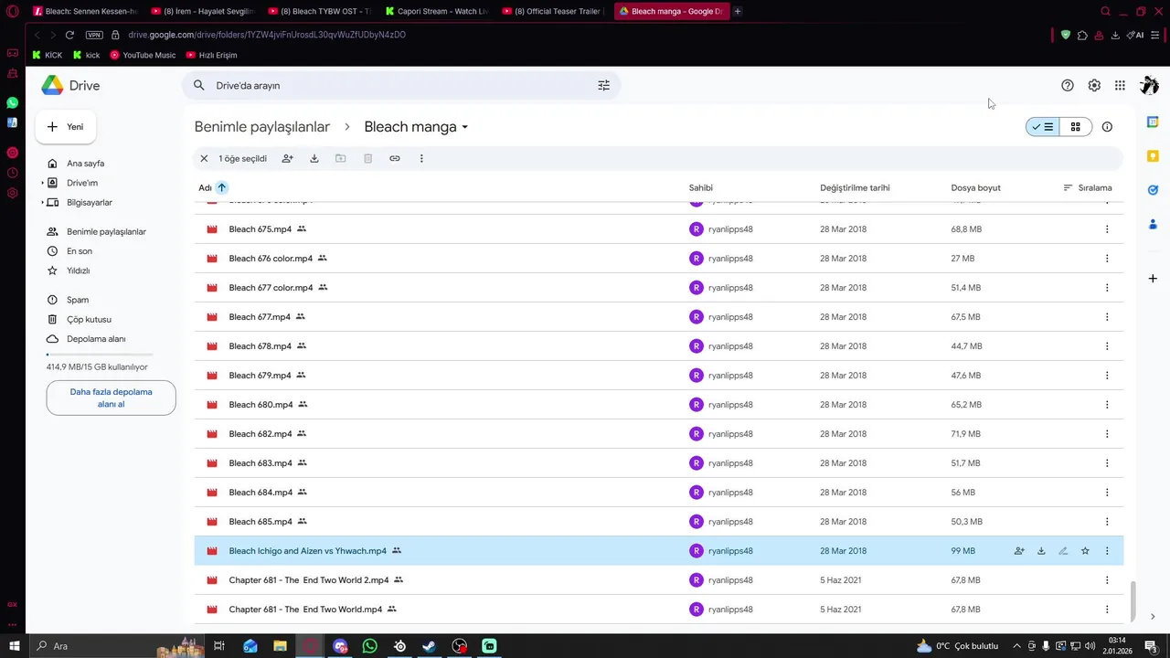Clear selection with the X icon
The width and height of the screenshot is (1170, 658).
click(x=204, y=158)
